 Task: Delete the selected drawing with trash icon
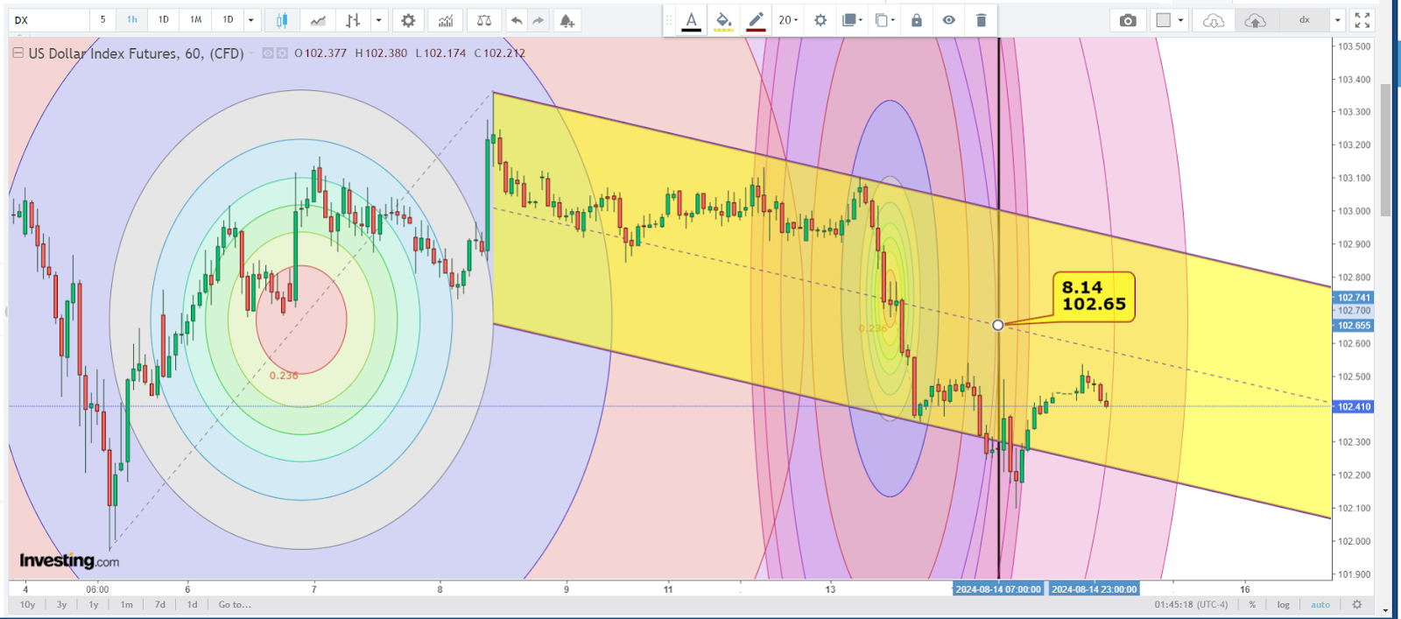point(981,20)
